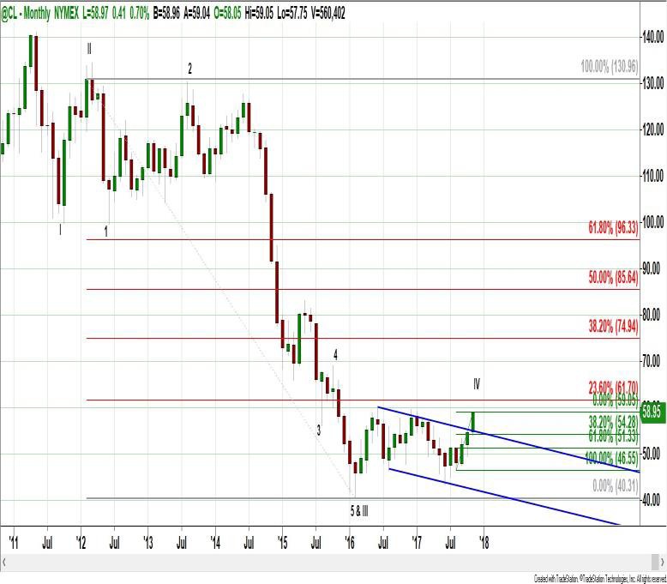Click the wave '2' label near 2013
The image size is (667, 584).
click(189, 69)
